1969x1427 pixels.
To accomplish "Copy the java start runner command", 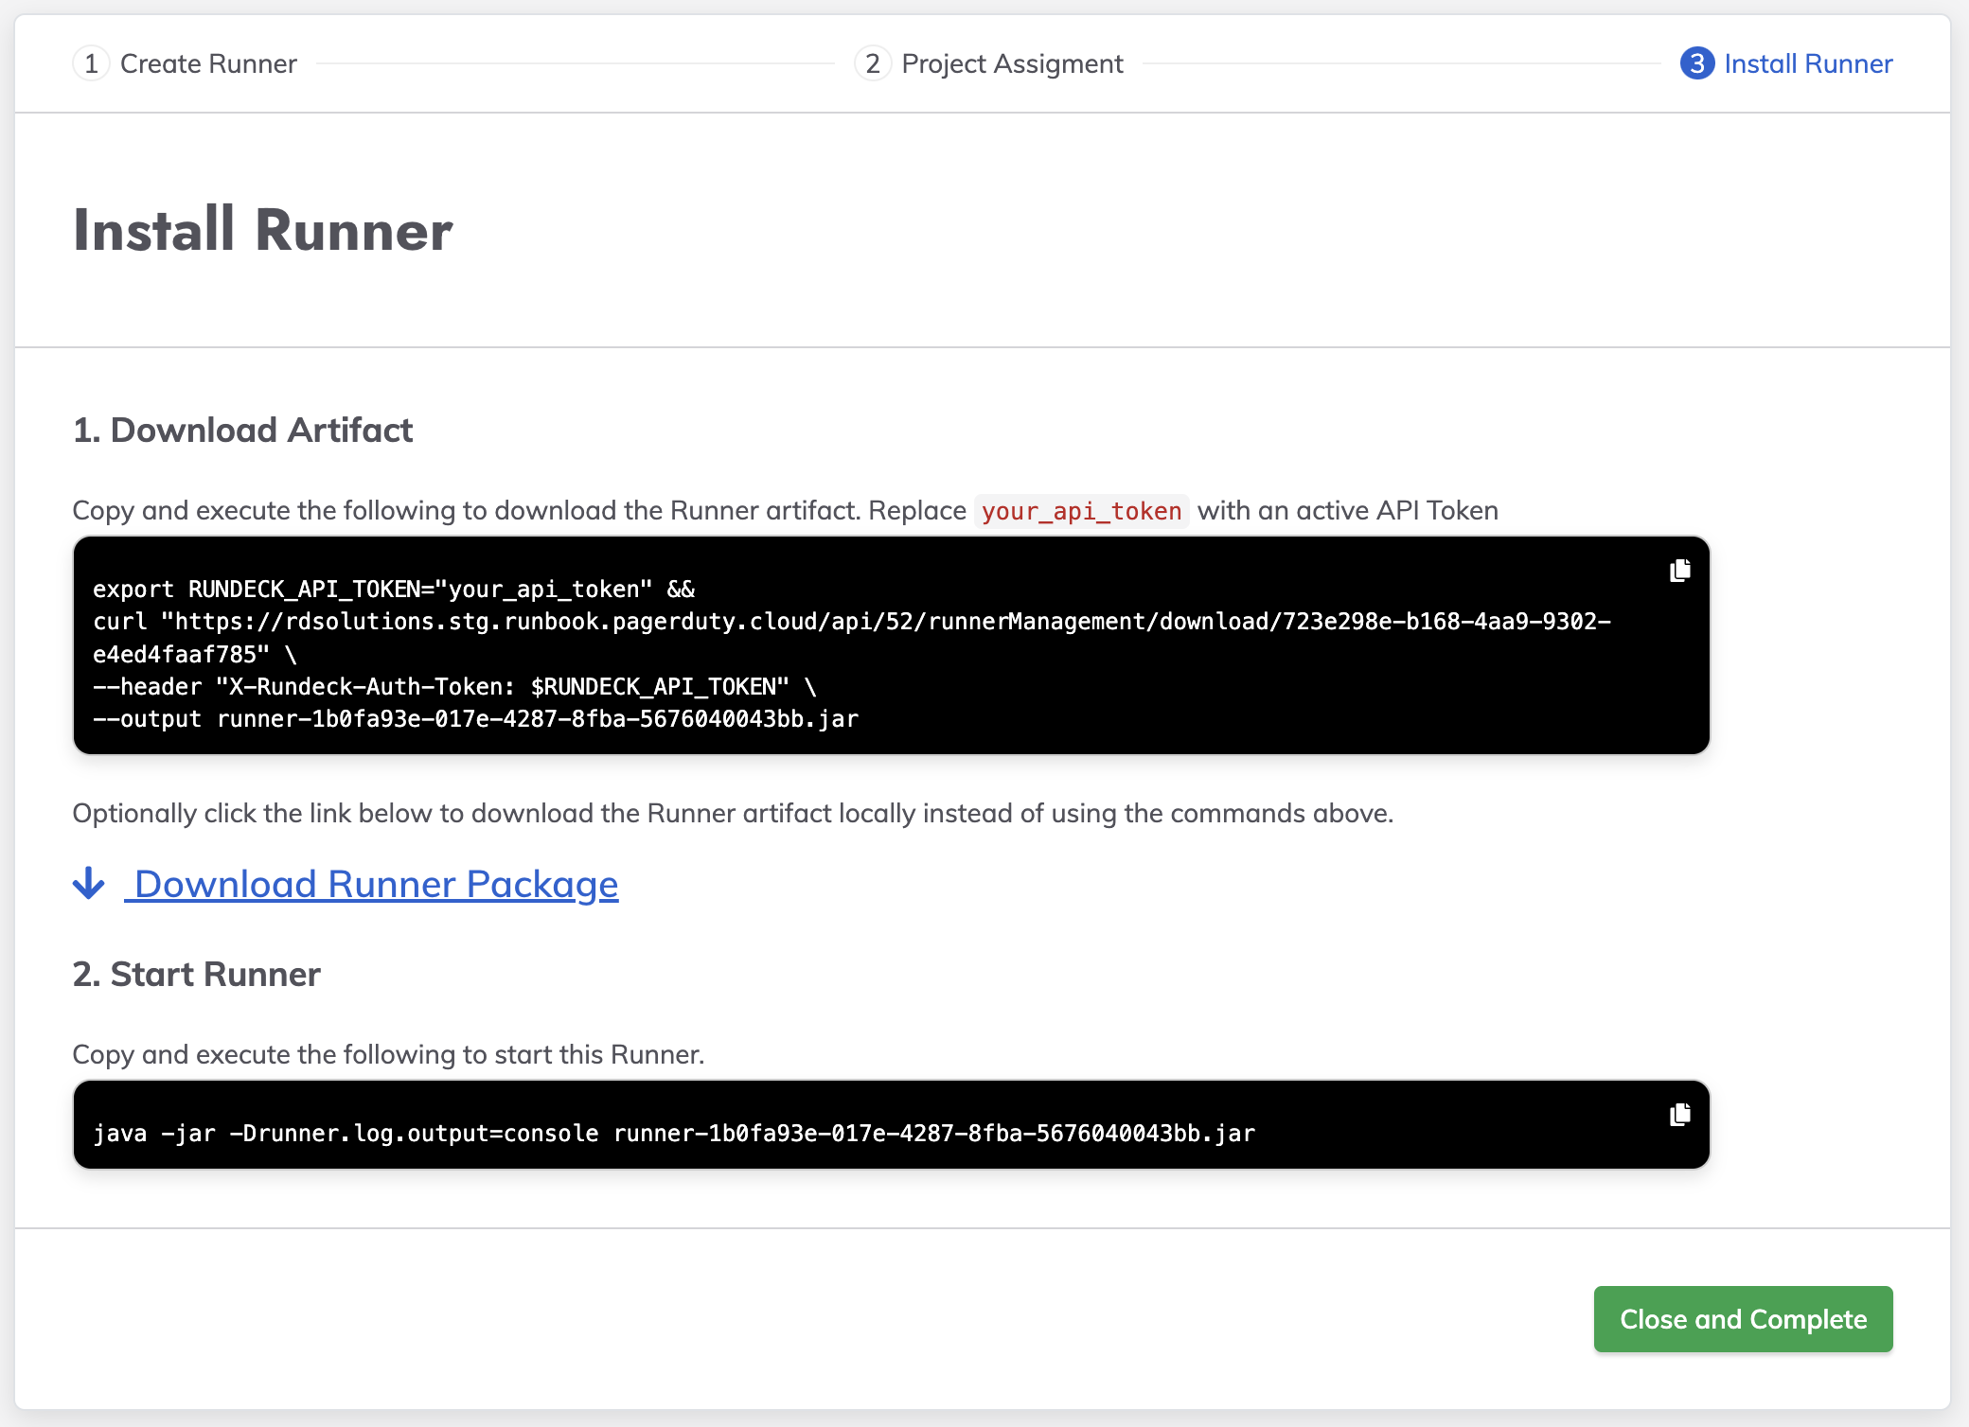I will (1680, 1115).
